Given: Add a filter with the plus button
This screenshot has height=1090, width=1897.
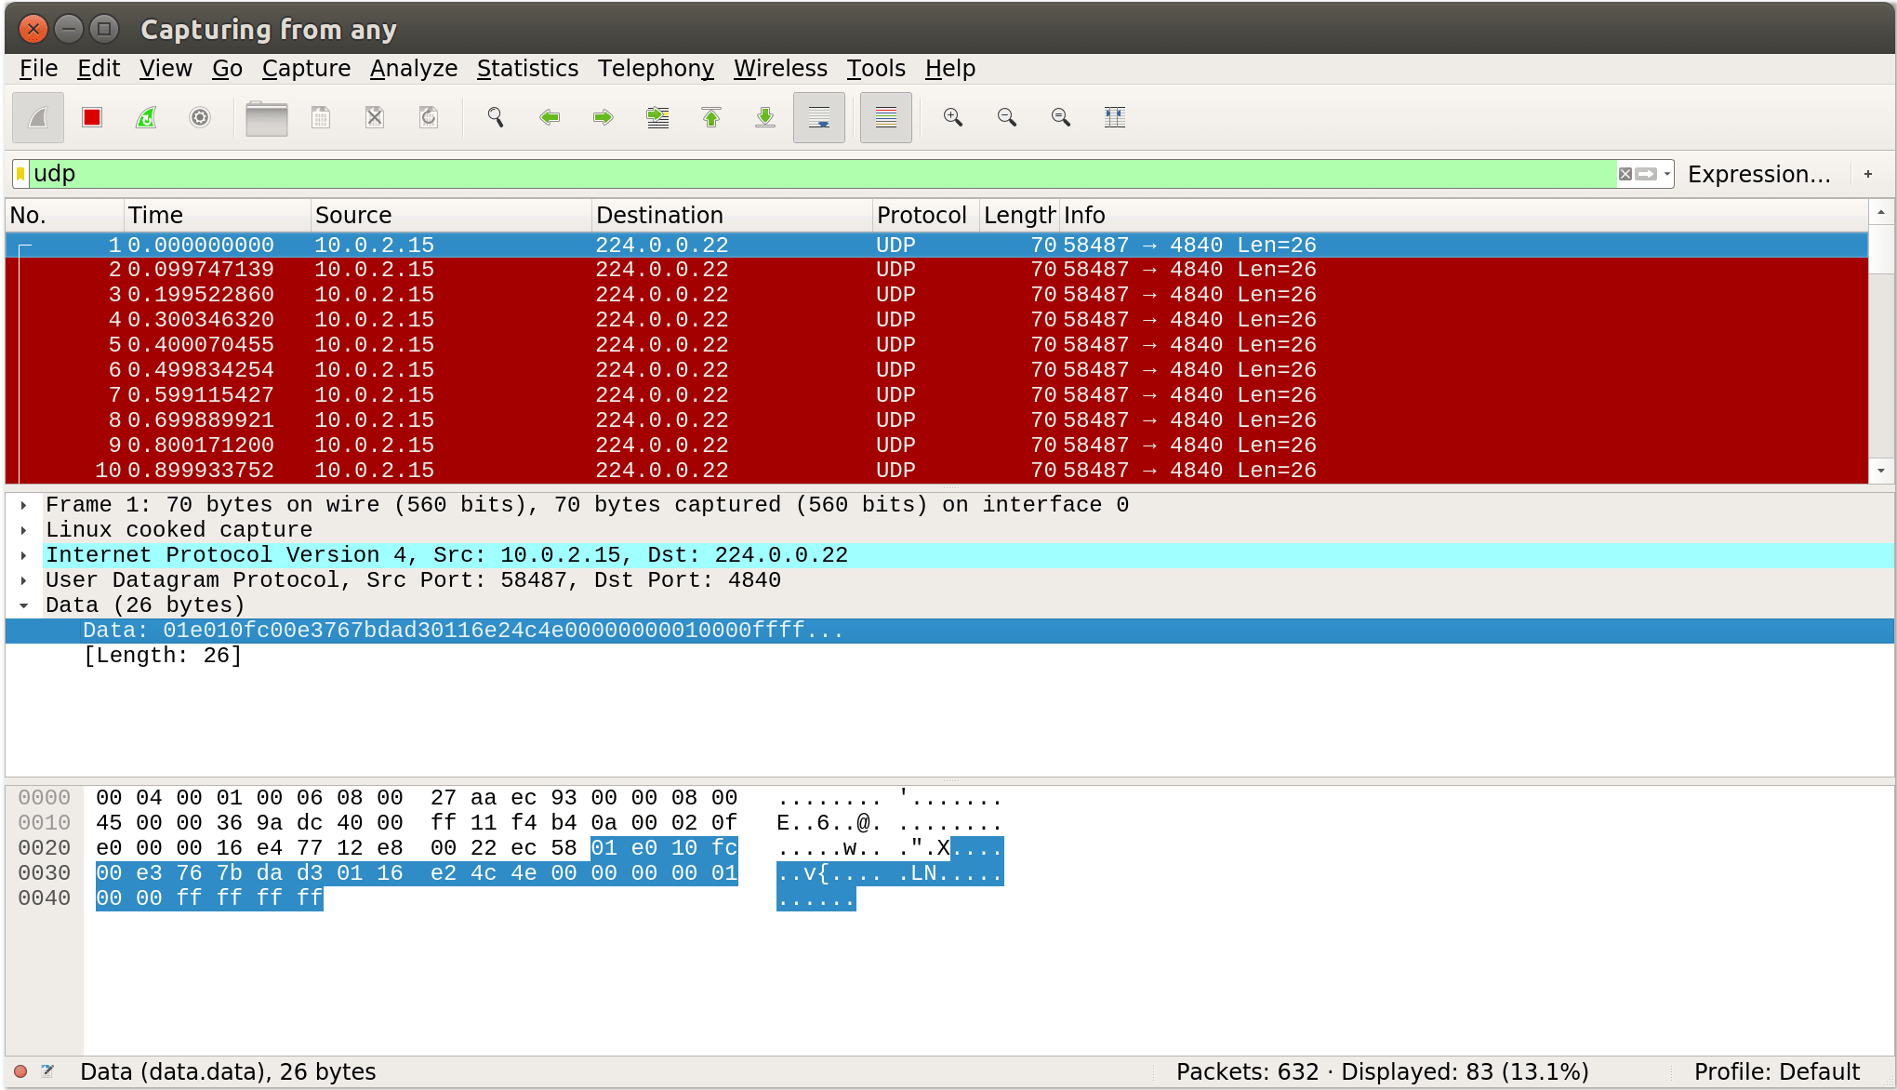Looking at the screenshot, I should [x=1868, y=174].
